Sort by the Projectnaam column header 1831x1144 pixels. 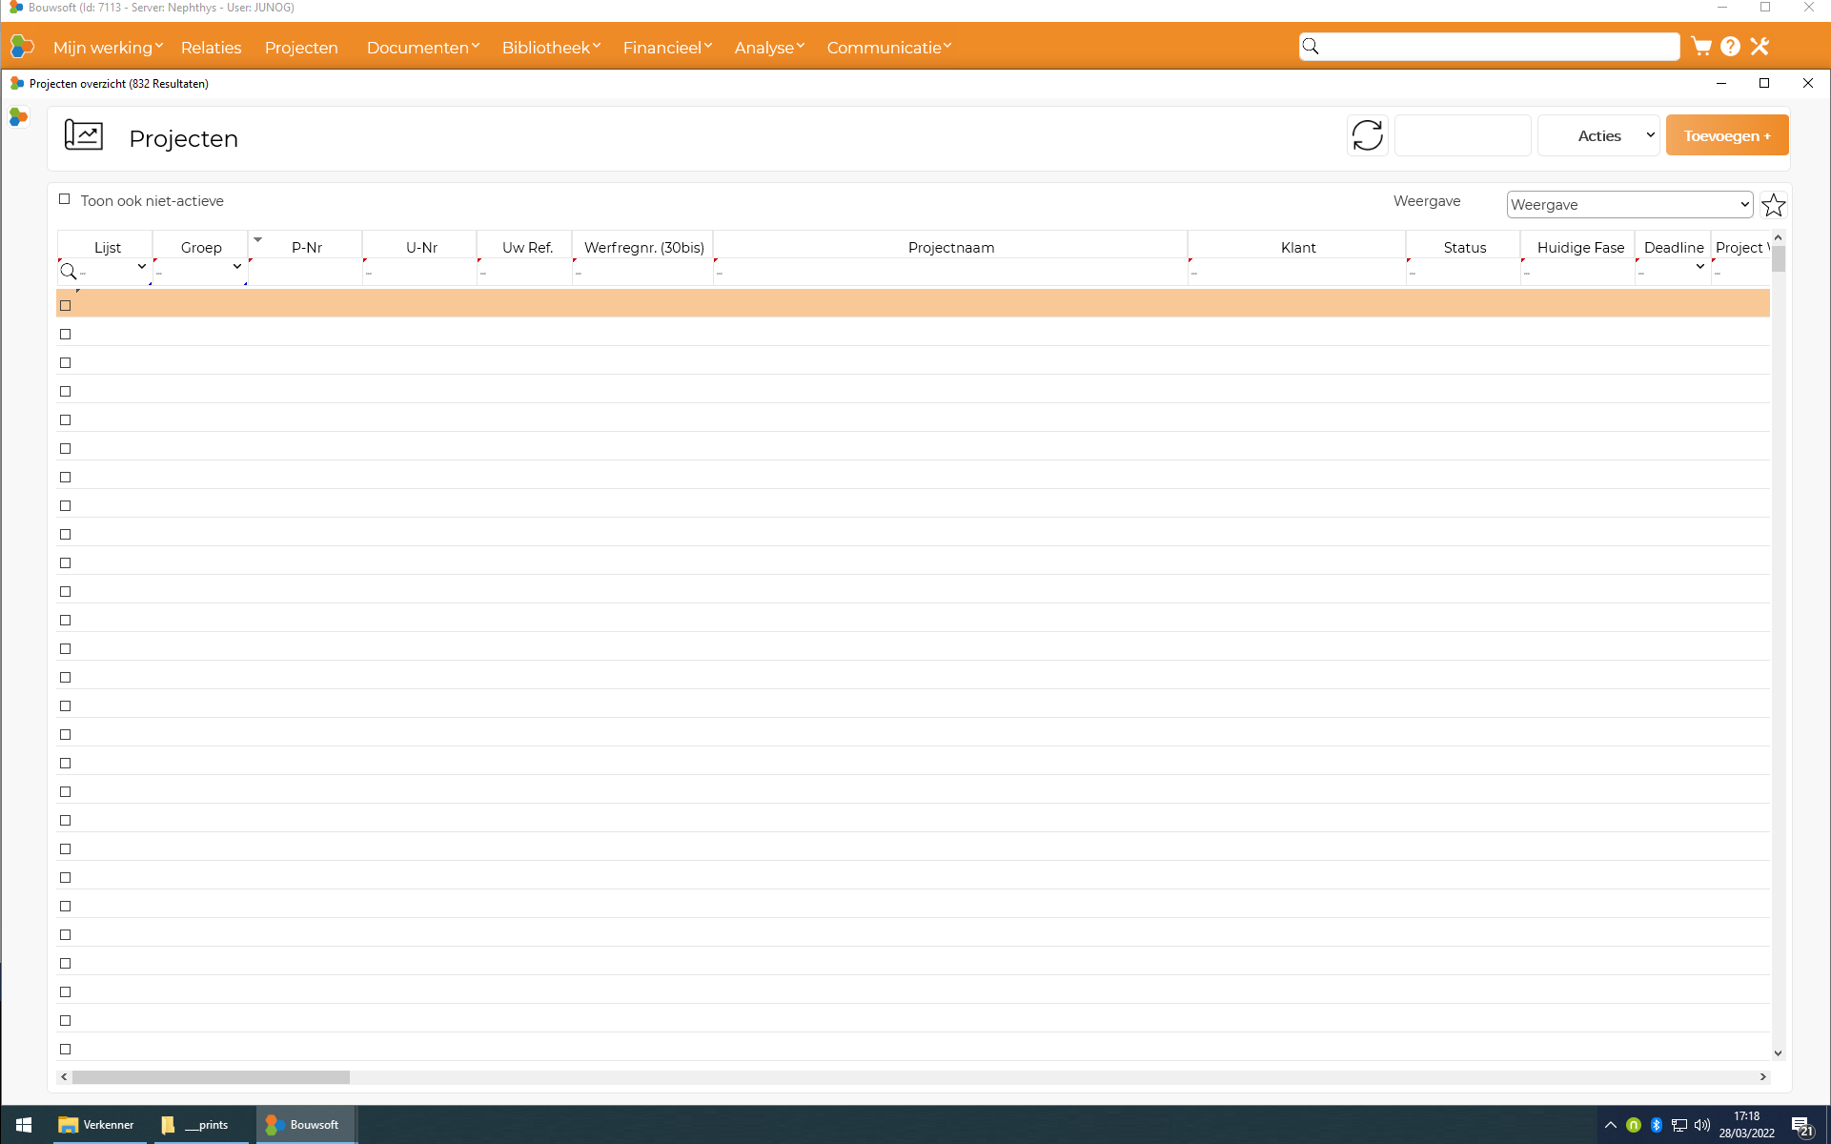point(950,247)
